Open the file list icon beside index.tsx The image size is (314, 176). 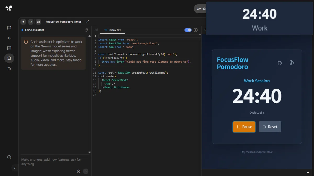pos(97,30)
